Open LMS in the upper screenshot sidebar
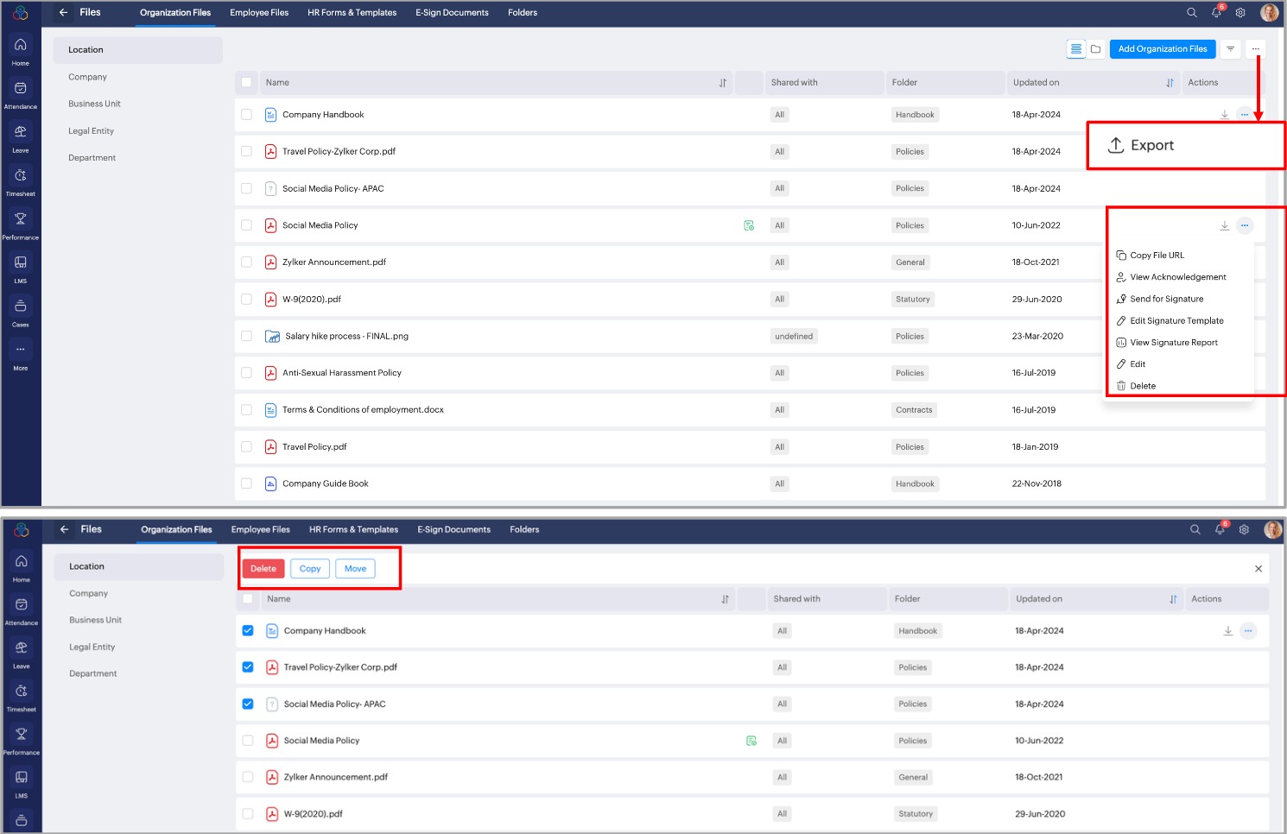Viewport: 1287px width, 834px height. tap(21, 269)
